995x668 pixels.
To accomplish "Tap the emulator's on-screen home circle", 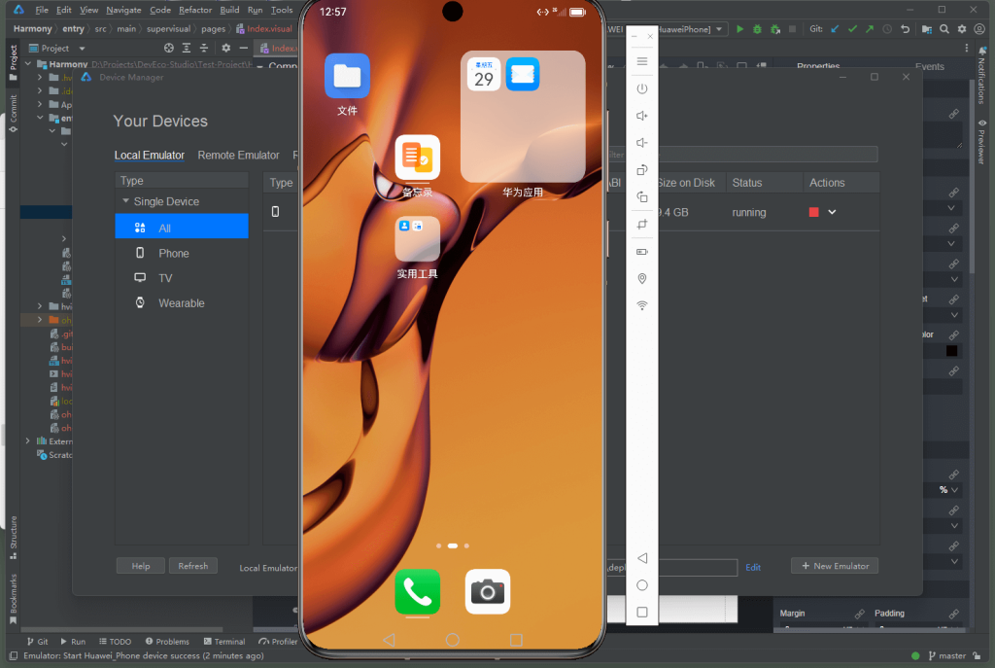I will pyautogui.click(x=453, y=640).
